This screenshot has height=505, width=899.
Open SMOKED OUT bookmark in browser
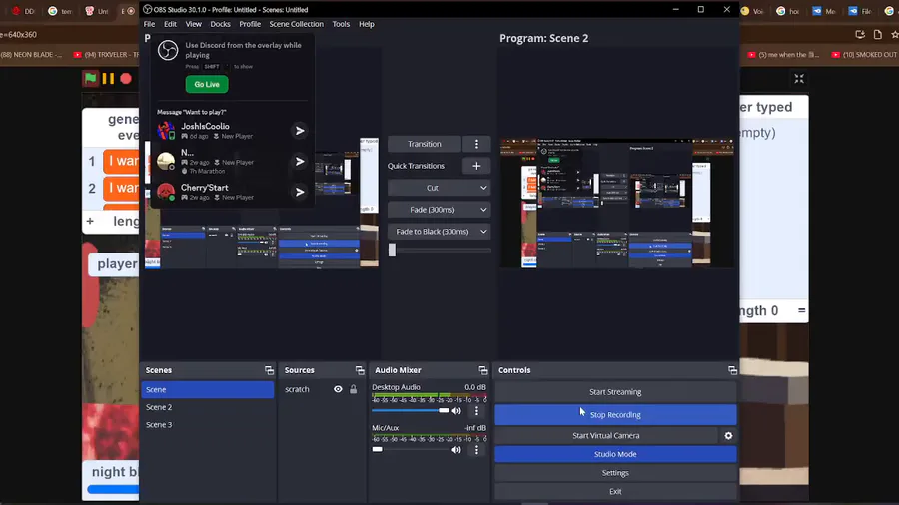[864, 55]
